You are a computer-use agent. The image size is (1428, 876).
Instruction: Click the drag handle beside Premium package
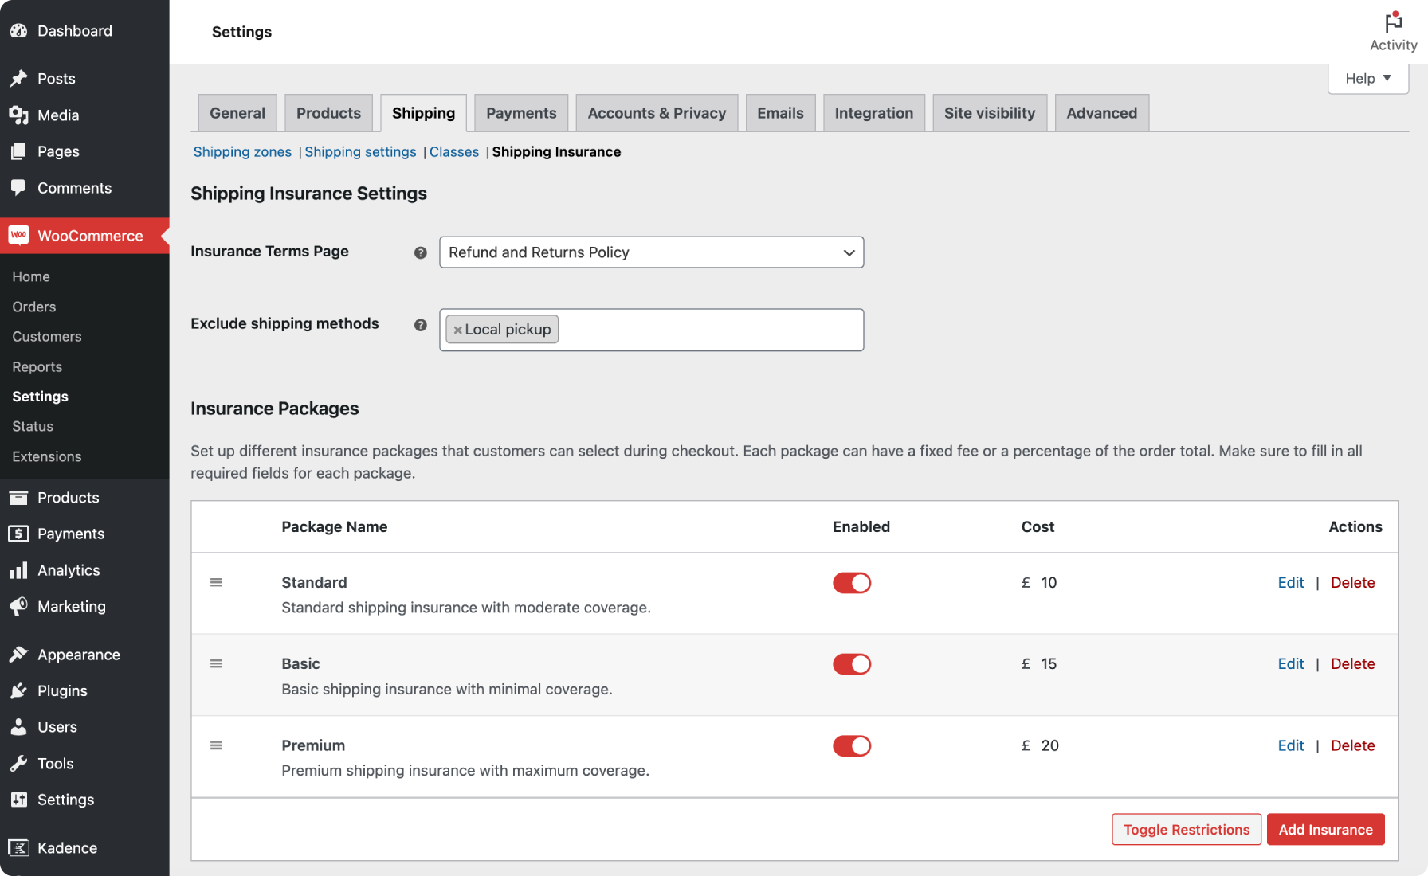click(x=216, y=745)
